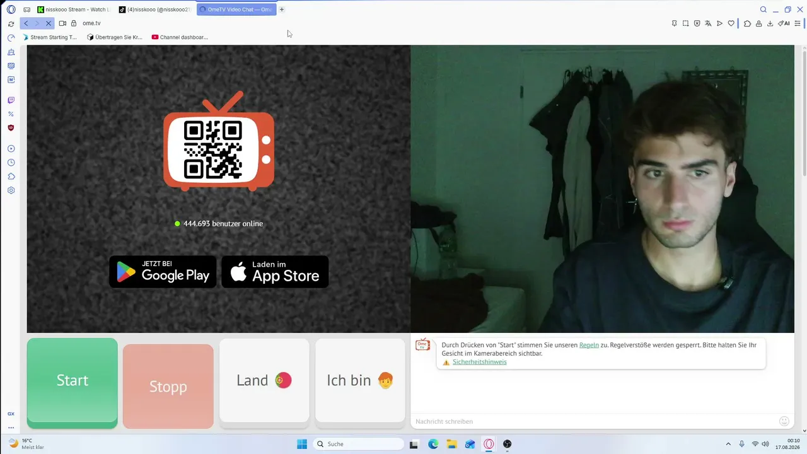The width and height of the screenshot is (807, 454).
Task: Open the Land country selector
Action: pos(264,380)
